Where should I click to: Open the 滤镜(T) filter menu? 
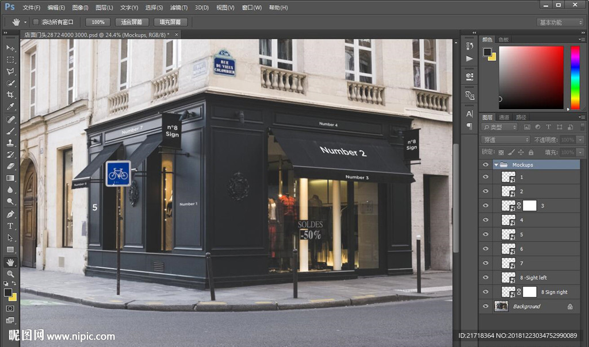click(179, 7)
